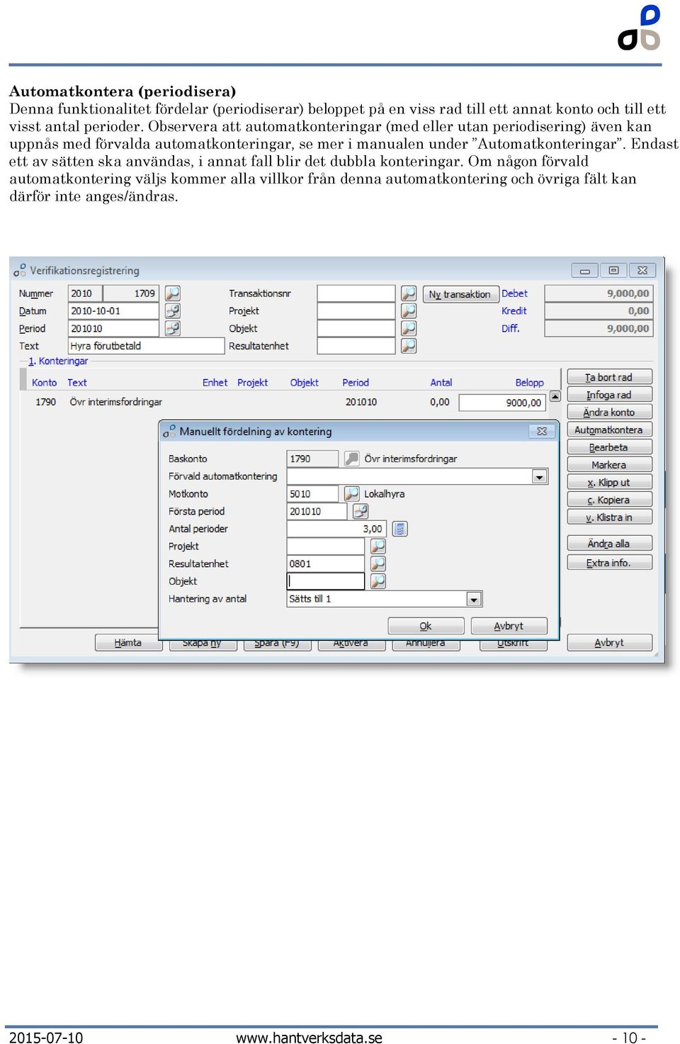Click Avbryt at bottom of Verifikationsregistrering window
The height and width of the screenshot is (1044, 680).
(x=609, y=643)
